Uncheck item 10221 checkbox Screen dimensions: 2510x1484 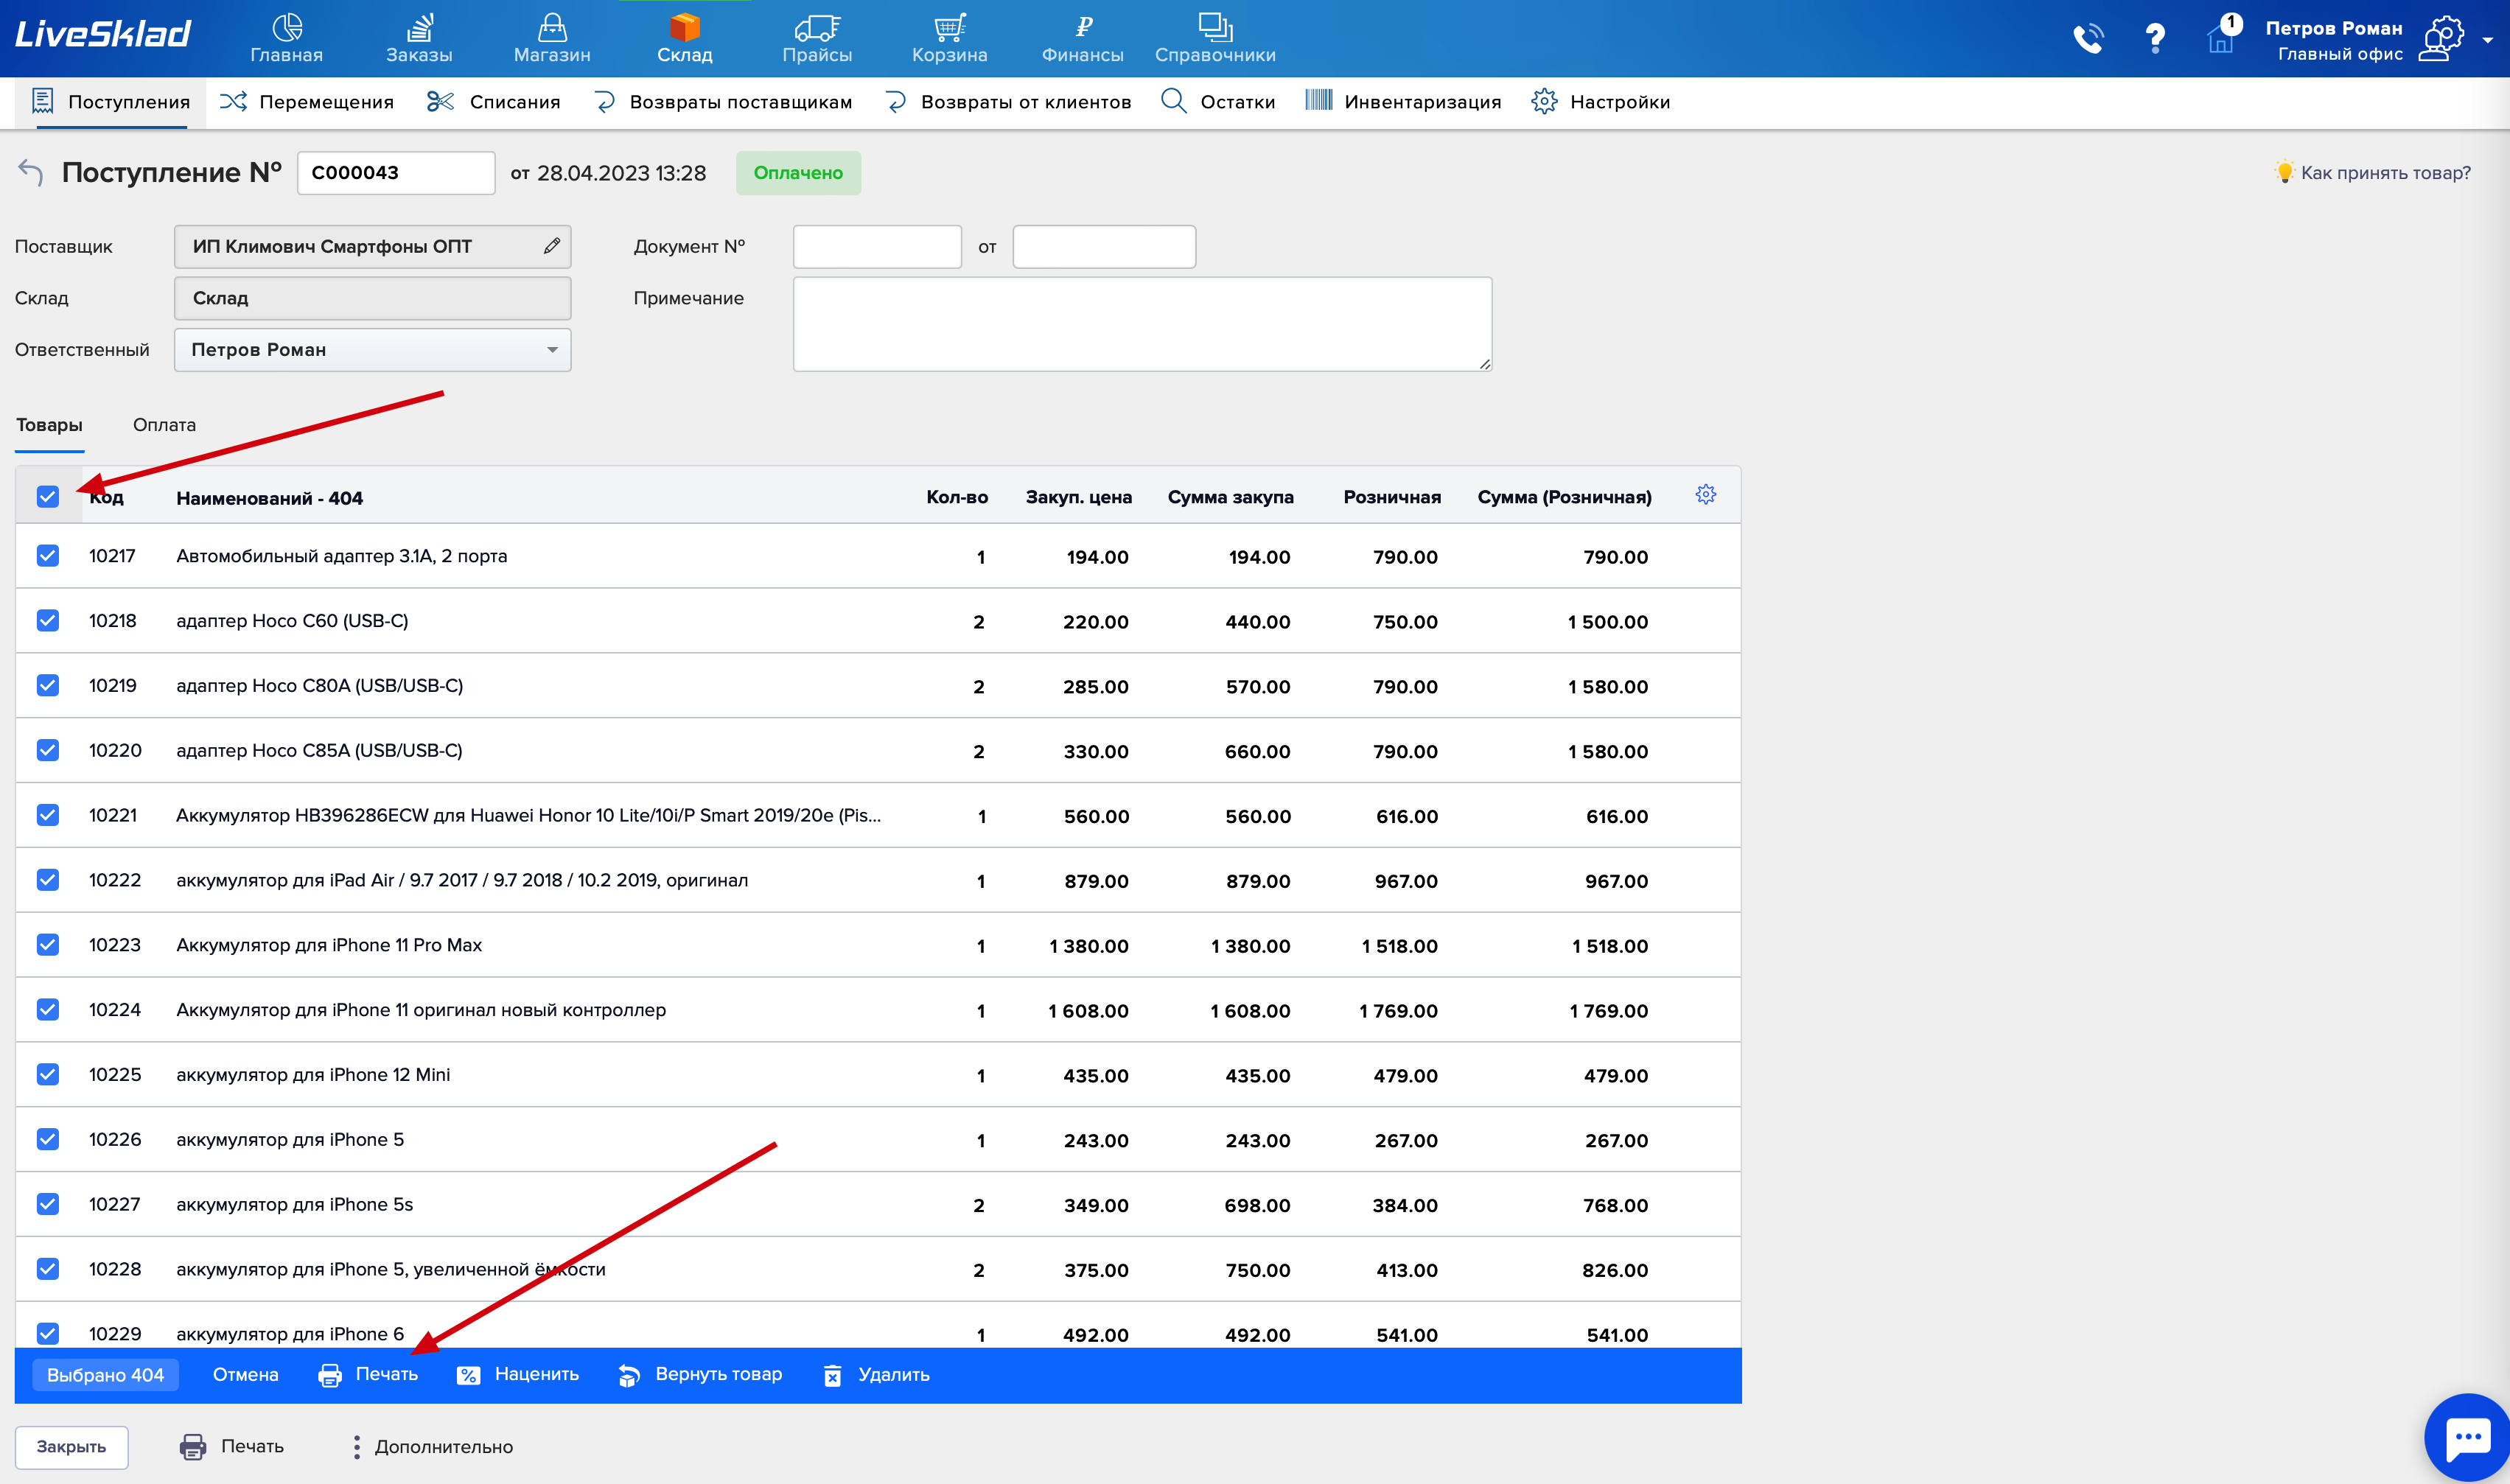click(48, 815)
